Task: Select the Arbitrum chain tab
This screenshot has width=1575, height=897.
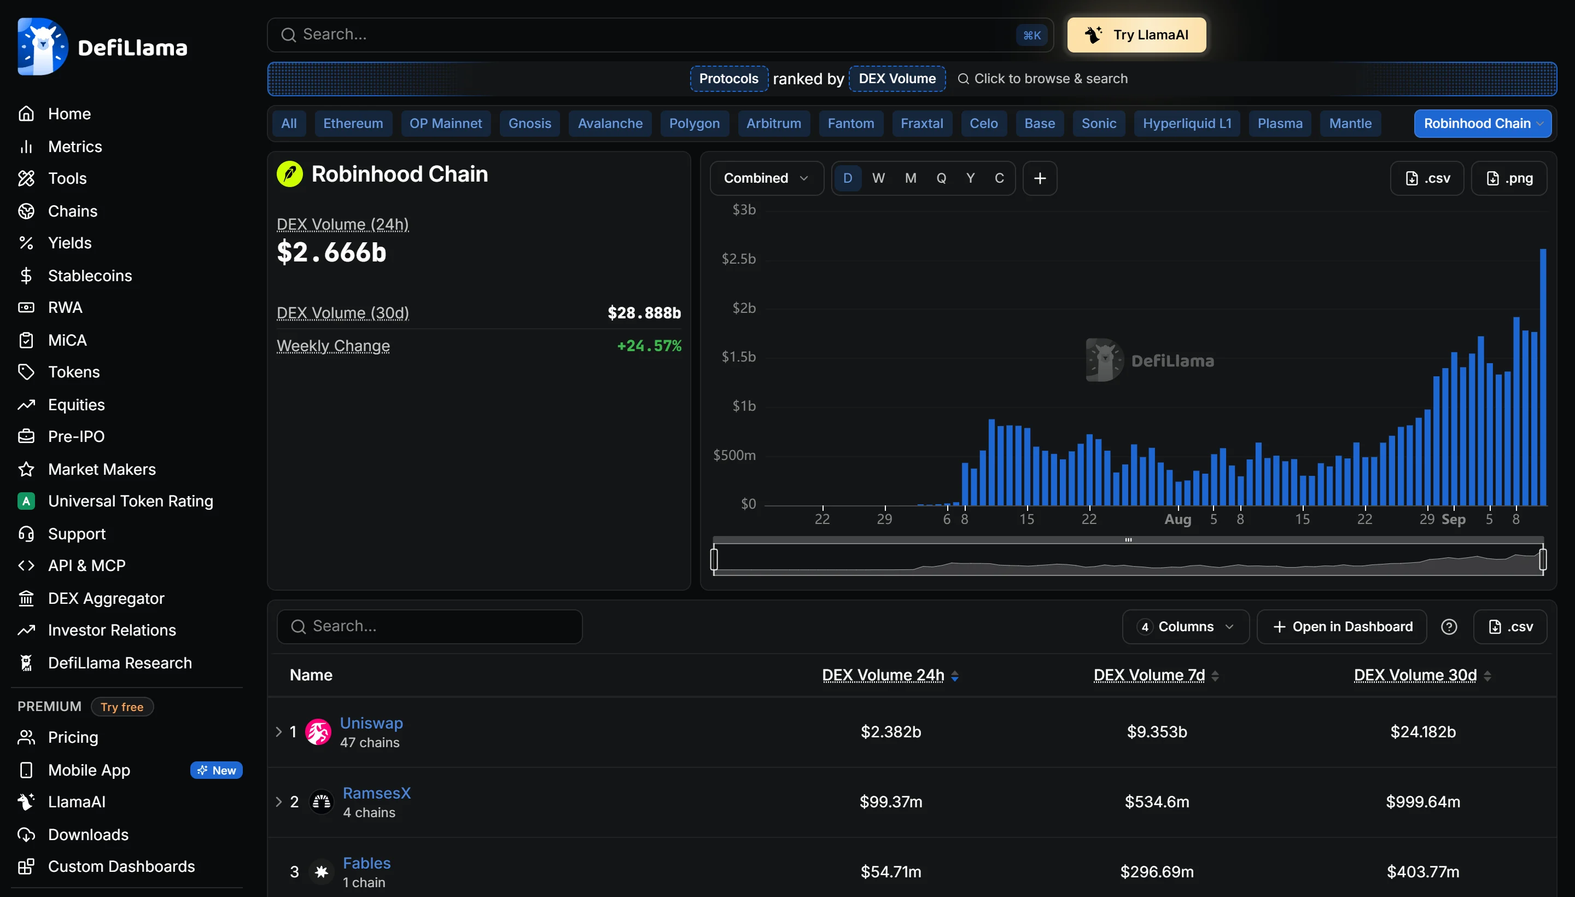Action: 774,124
